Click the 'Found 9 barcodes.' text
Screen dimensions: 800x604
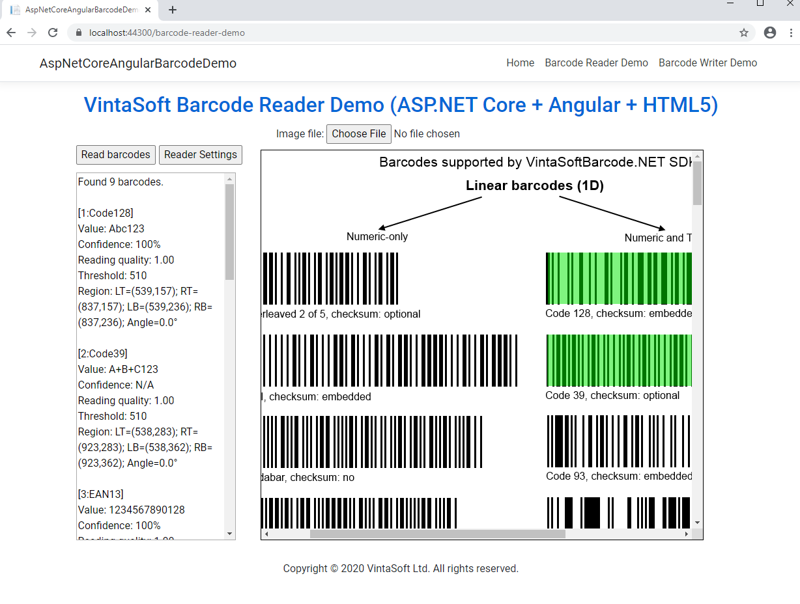click(121, 182)
